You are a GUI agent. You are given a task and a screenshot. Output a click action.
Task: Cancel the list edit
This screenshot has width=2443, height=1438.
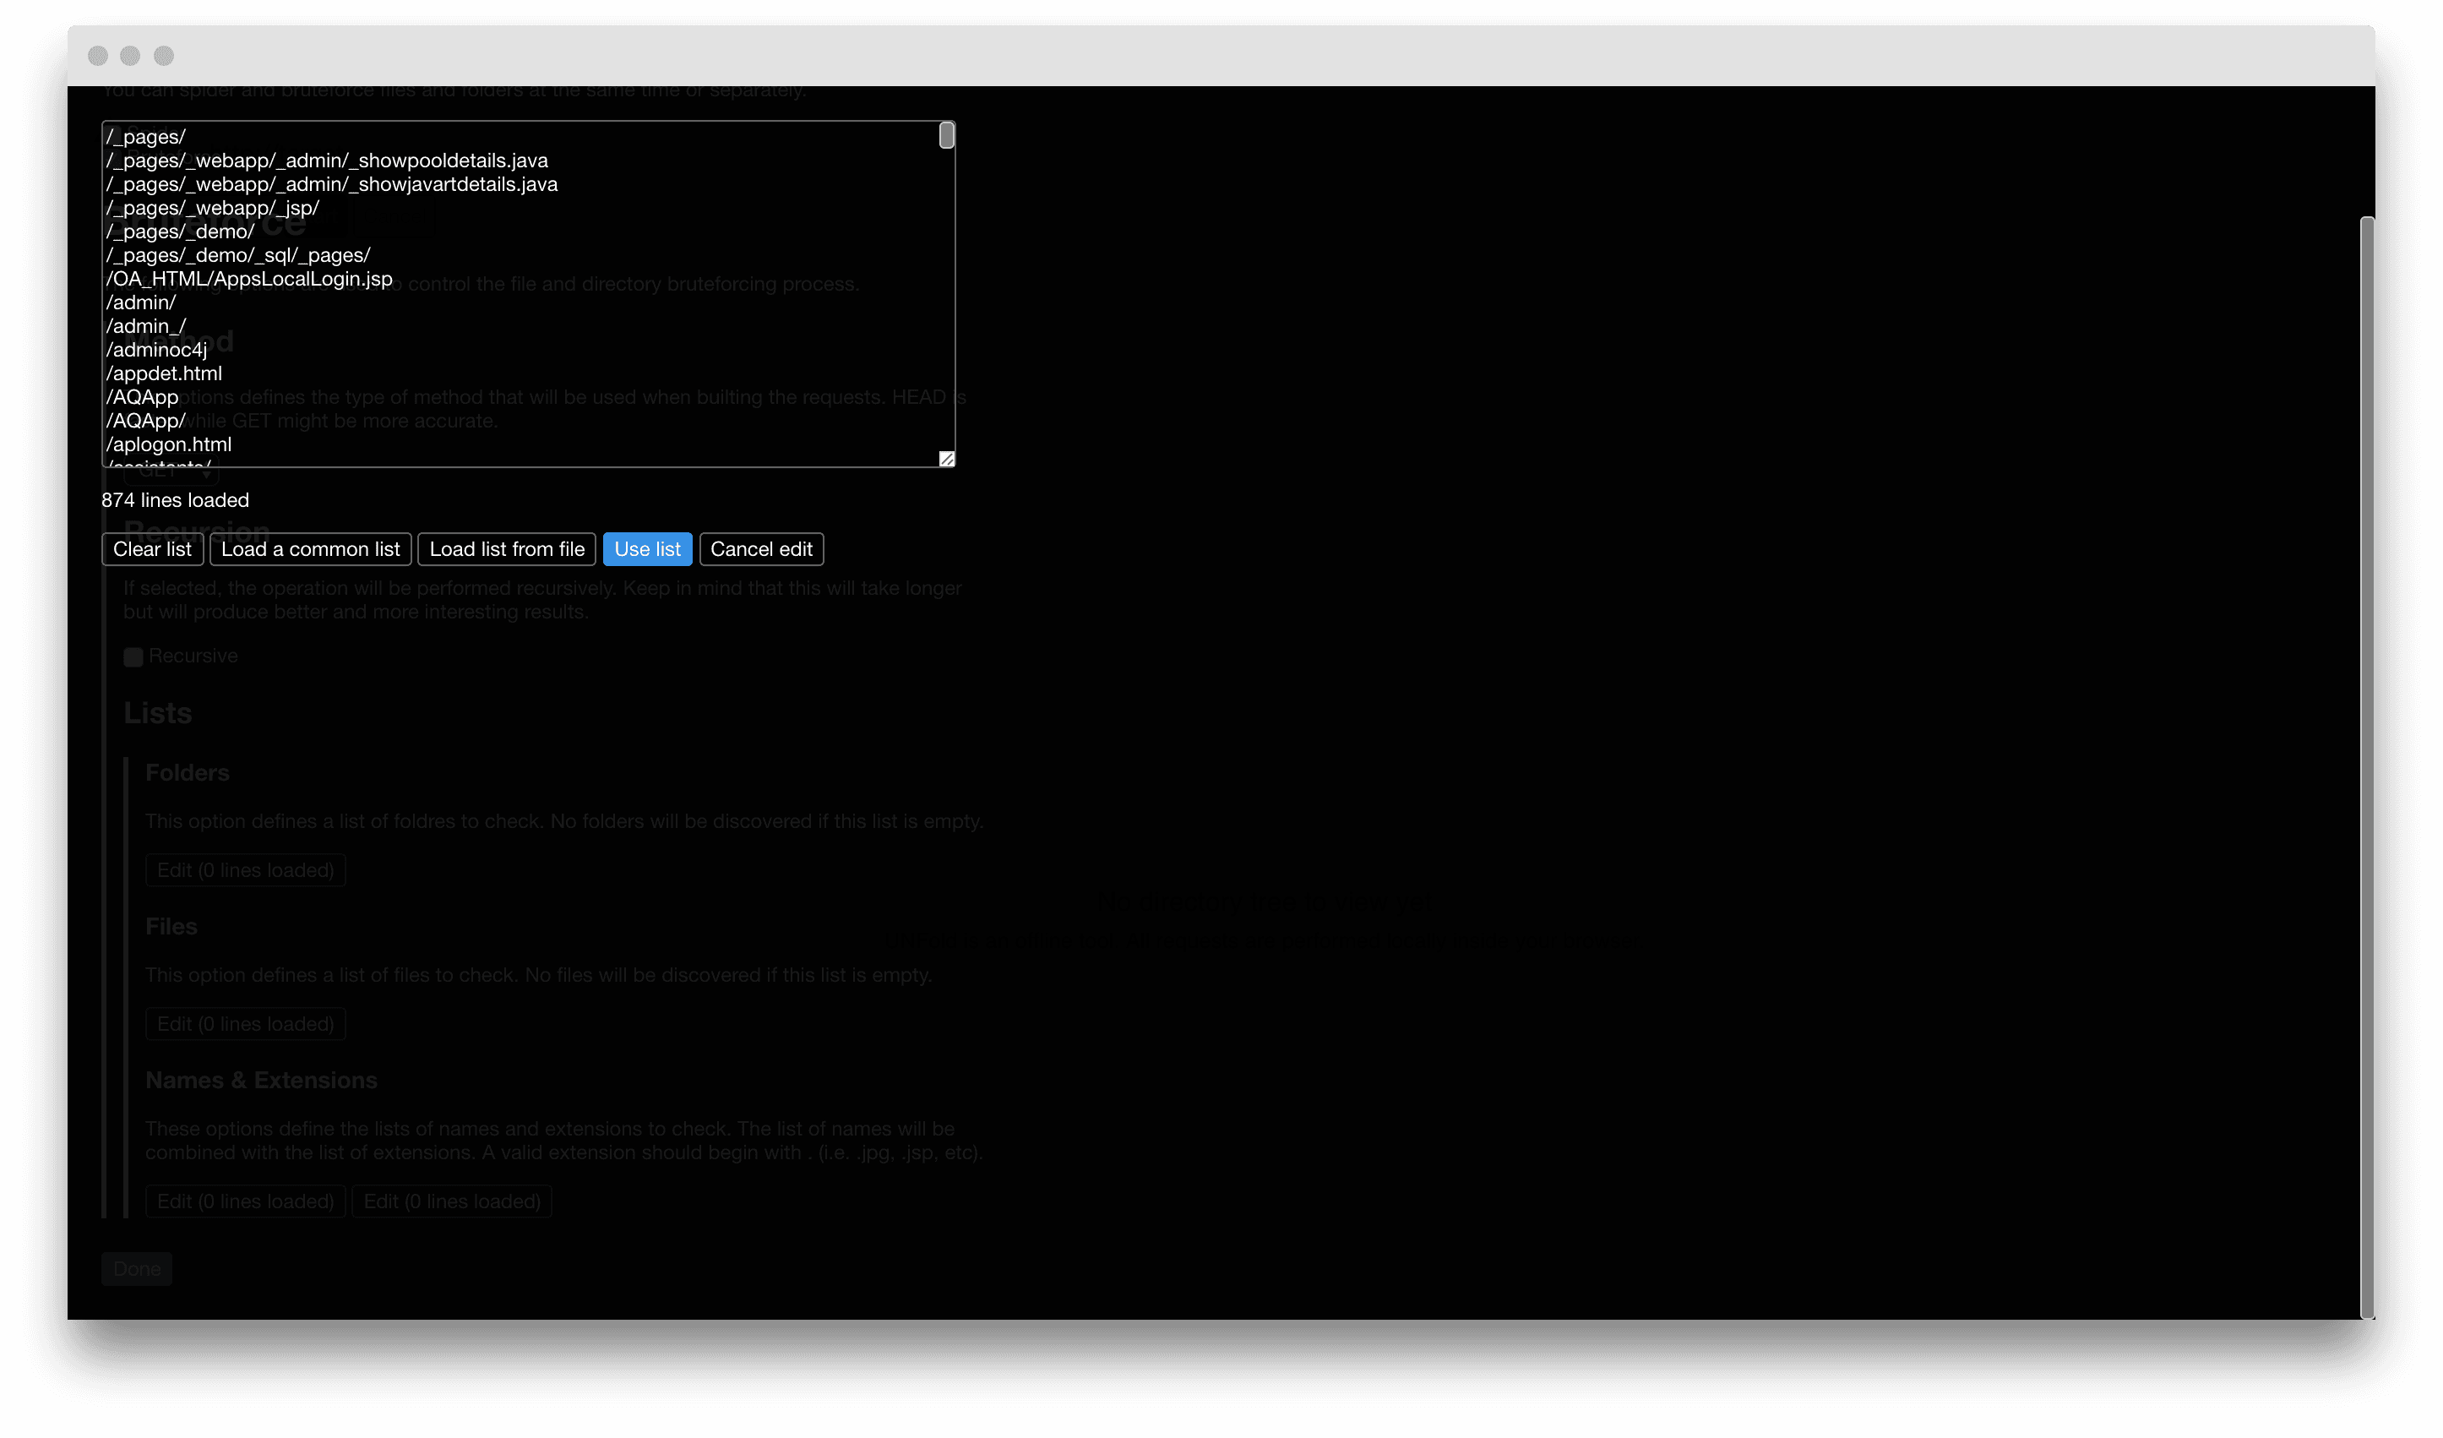[x=761, y=549]
